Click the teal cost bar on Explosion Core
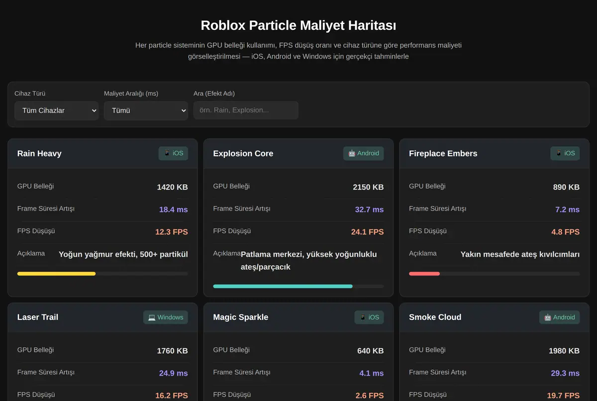 click(283, 287)
